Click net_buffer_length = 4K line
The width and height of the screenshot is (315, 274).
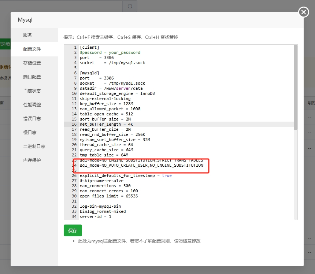(x=106, y=124)
